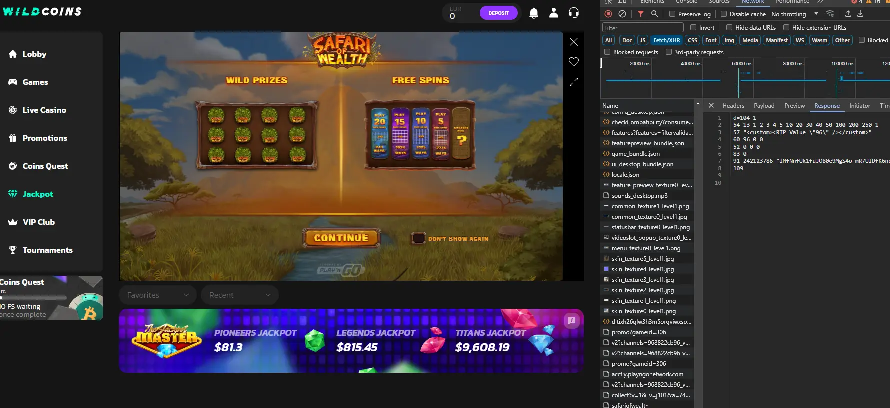The height and width of the screenshot is (408, 890).
Task: Open the Coins Quest promo card
Action: point(51,298)
